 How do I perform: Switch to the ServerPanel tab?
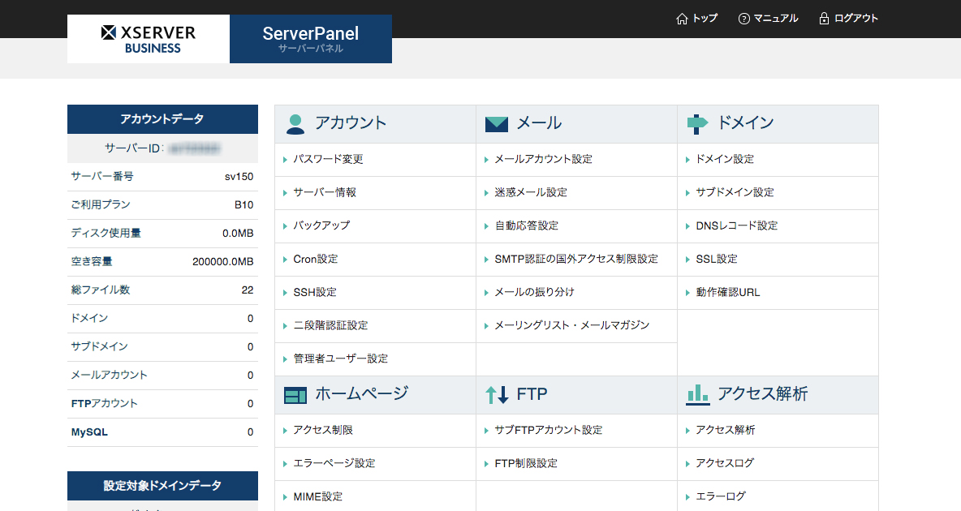click(311, 39)
